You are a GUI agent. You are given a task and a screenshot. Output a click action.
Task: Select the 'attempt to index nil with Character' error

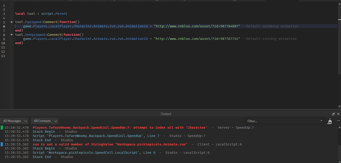(x=120, y=127)
